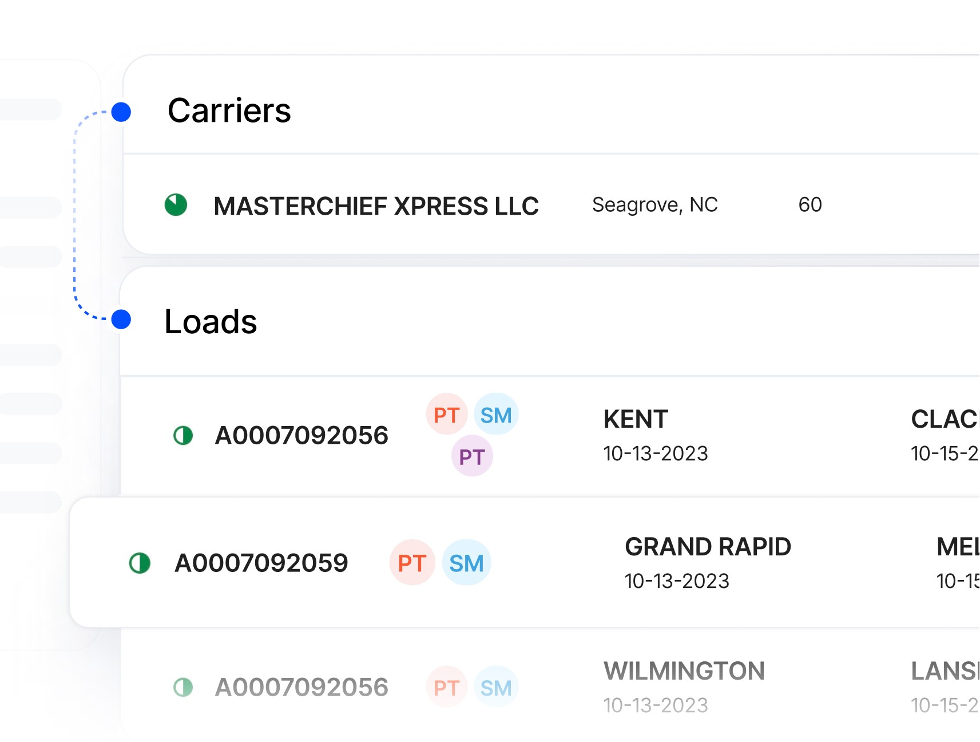Click the green pie status icon beside MASTERCHIEF XPRESS LLC

(x=176, y=205)
